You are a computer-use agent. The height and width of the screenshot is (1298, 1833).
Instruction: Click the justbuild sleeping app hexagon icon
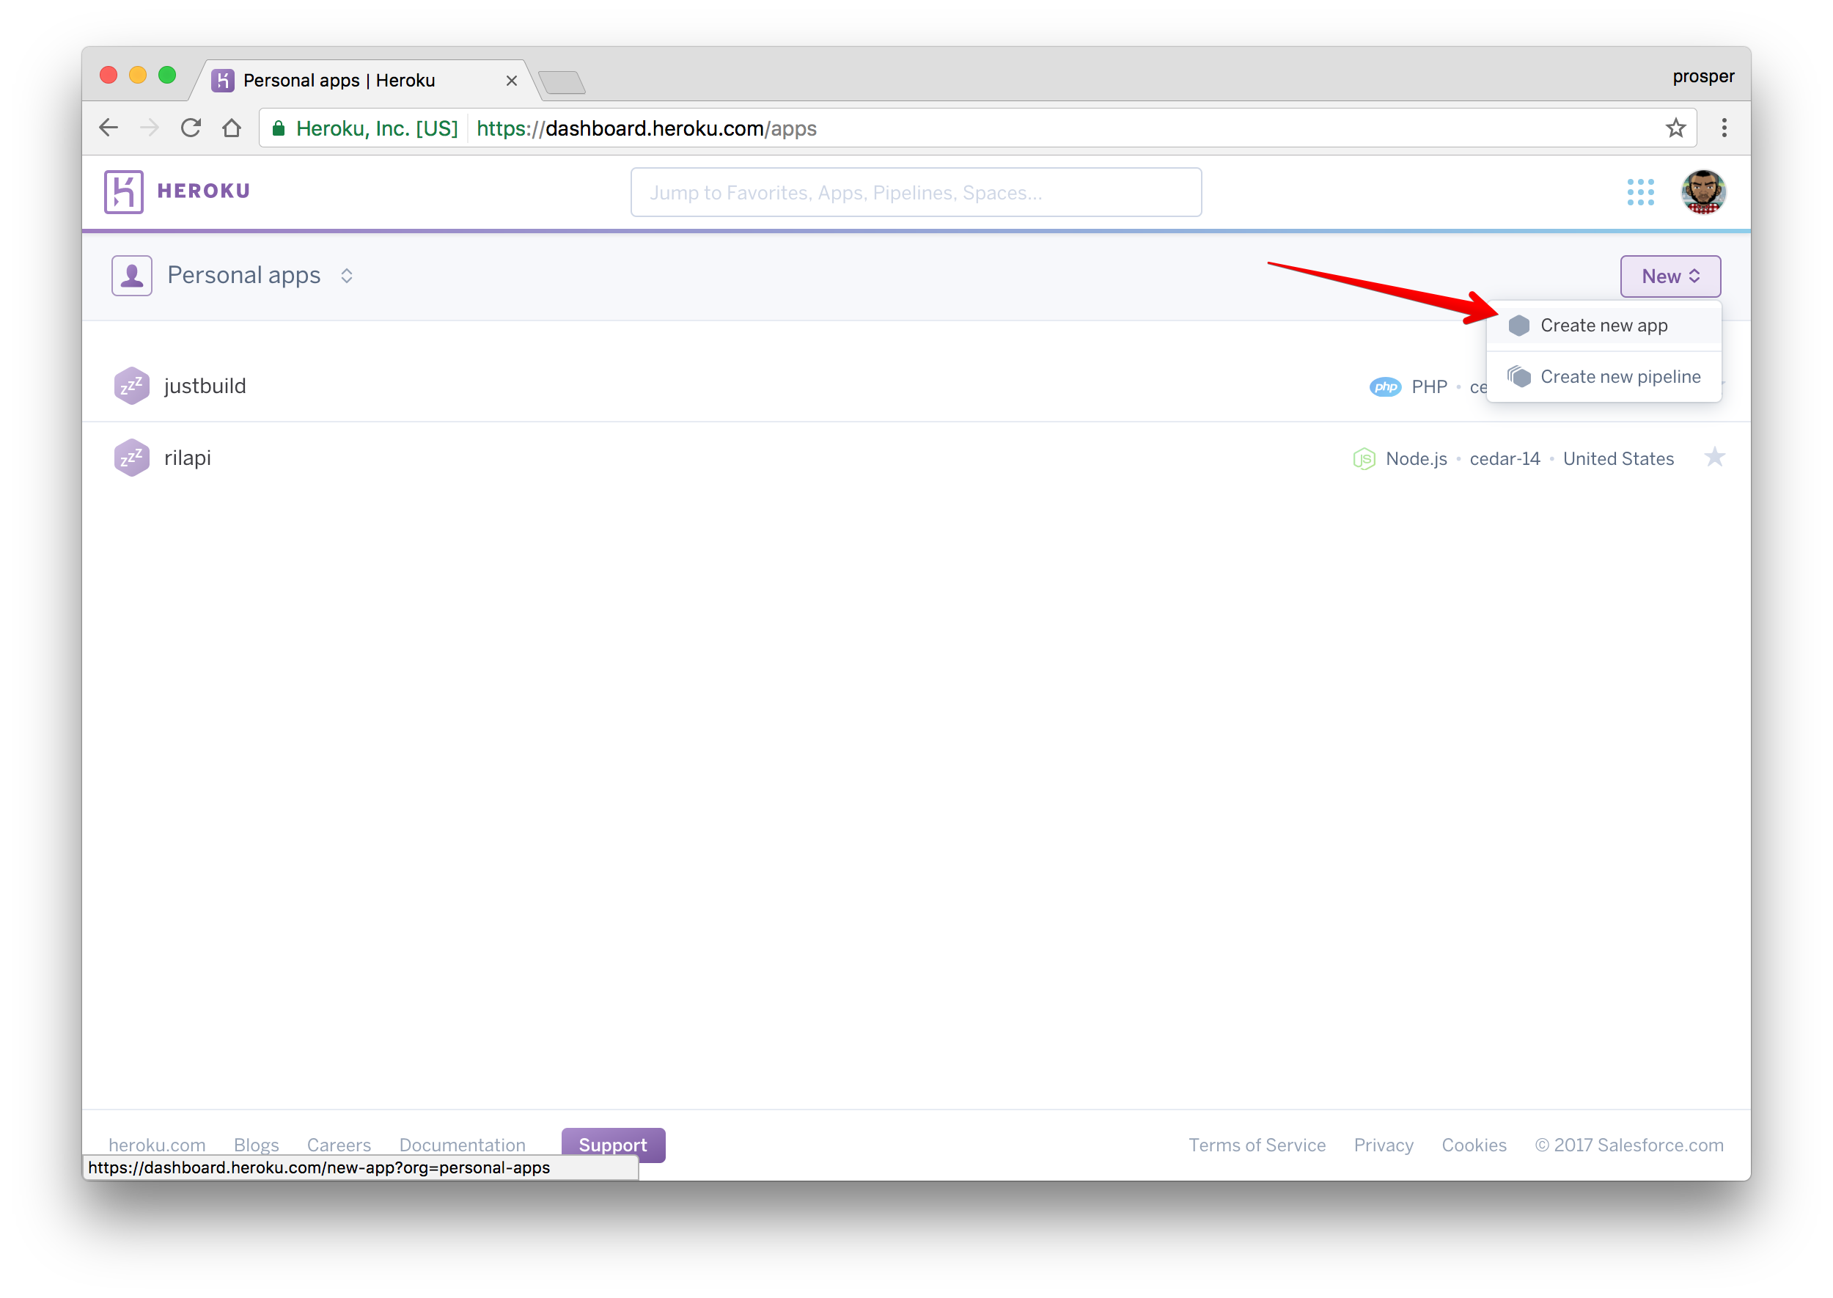[132, 386]
